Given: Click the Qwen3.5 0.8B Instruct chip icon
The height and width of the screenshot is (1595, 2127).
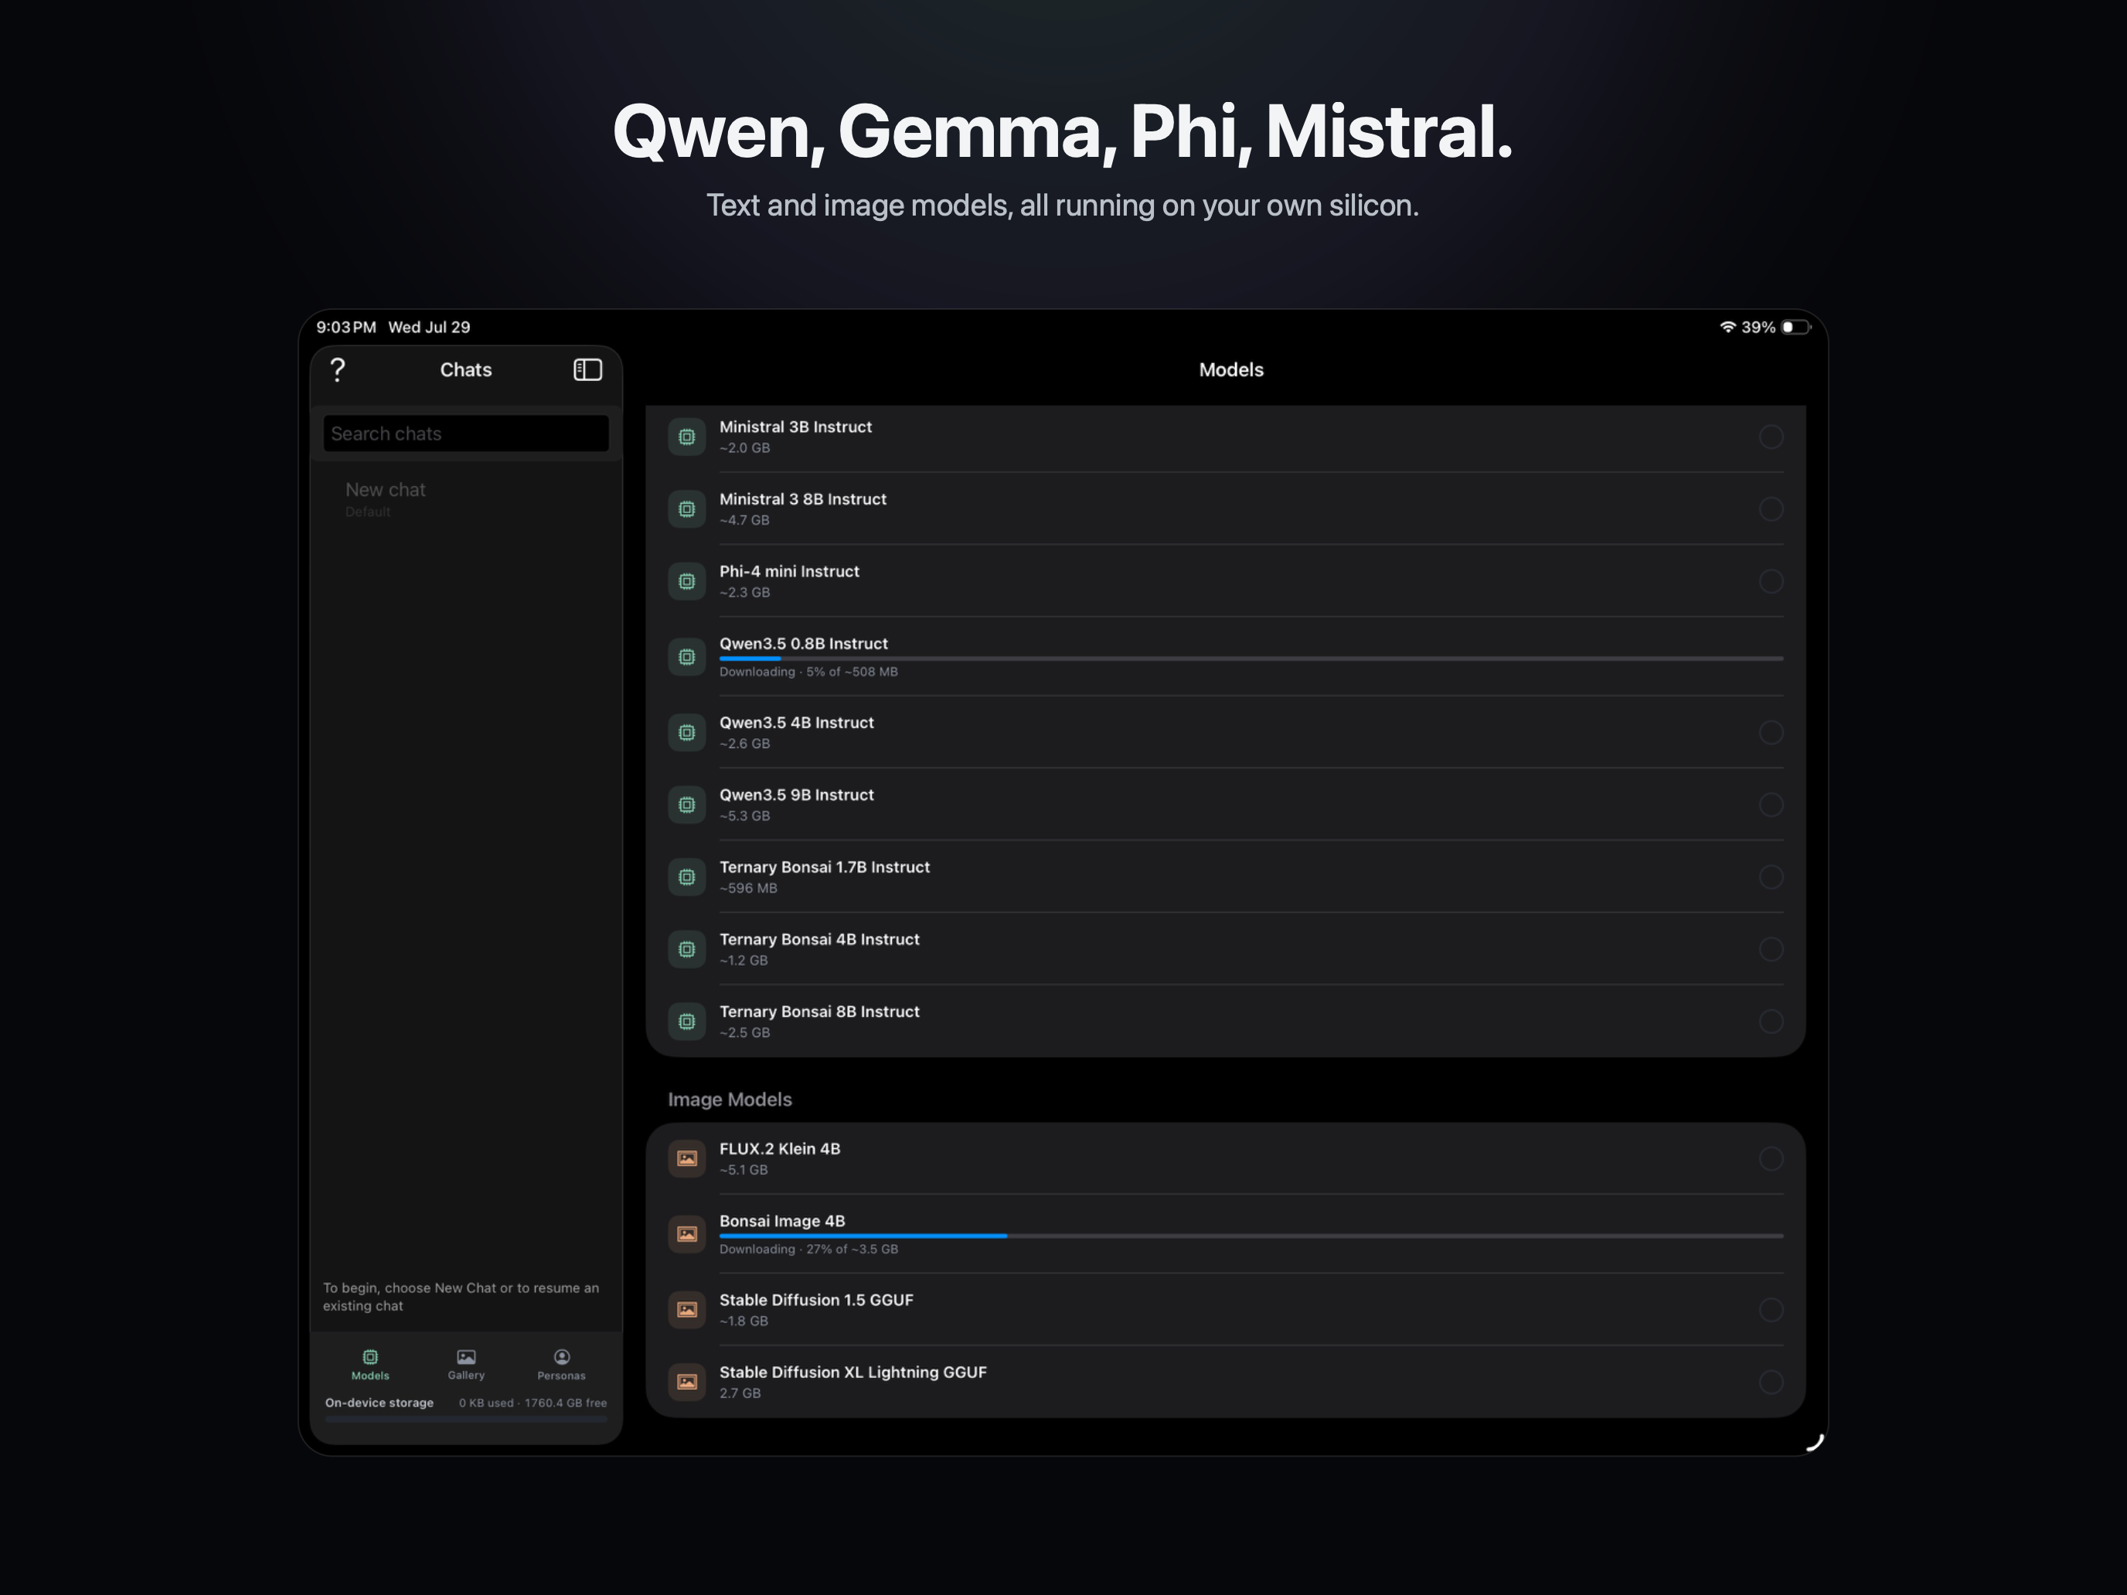Looking at the screenshot, I should (686, 658).
